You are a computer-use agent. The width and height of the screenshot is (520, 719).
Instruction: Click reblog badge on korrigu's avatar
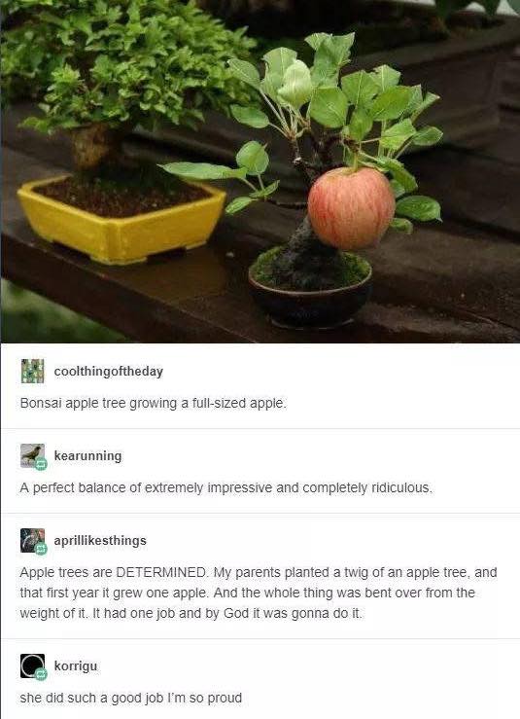click(41, 674)
